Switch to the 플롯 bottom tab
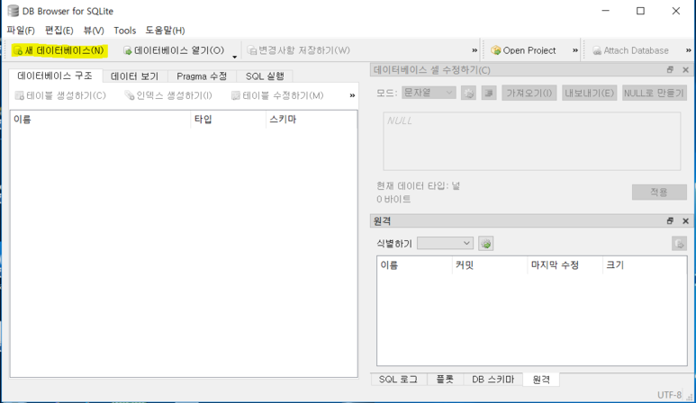Image resolution: width=696 pixels, height=403 pixels. click(x=445, y=380)
